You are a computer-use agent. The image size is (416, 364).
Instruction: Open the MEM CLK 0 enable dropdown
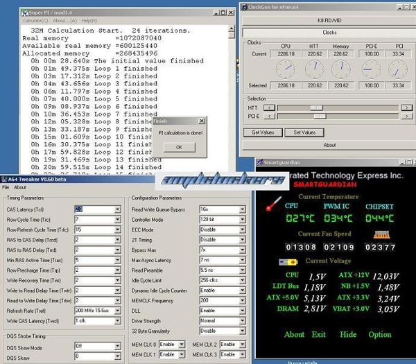[x=182, y=345]
